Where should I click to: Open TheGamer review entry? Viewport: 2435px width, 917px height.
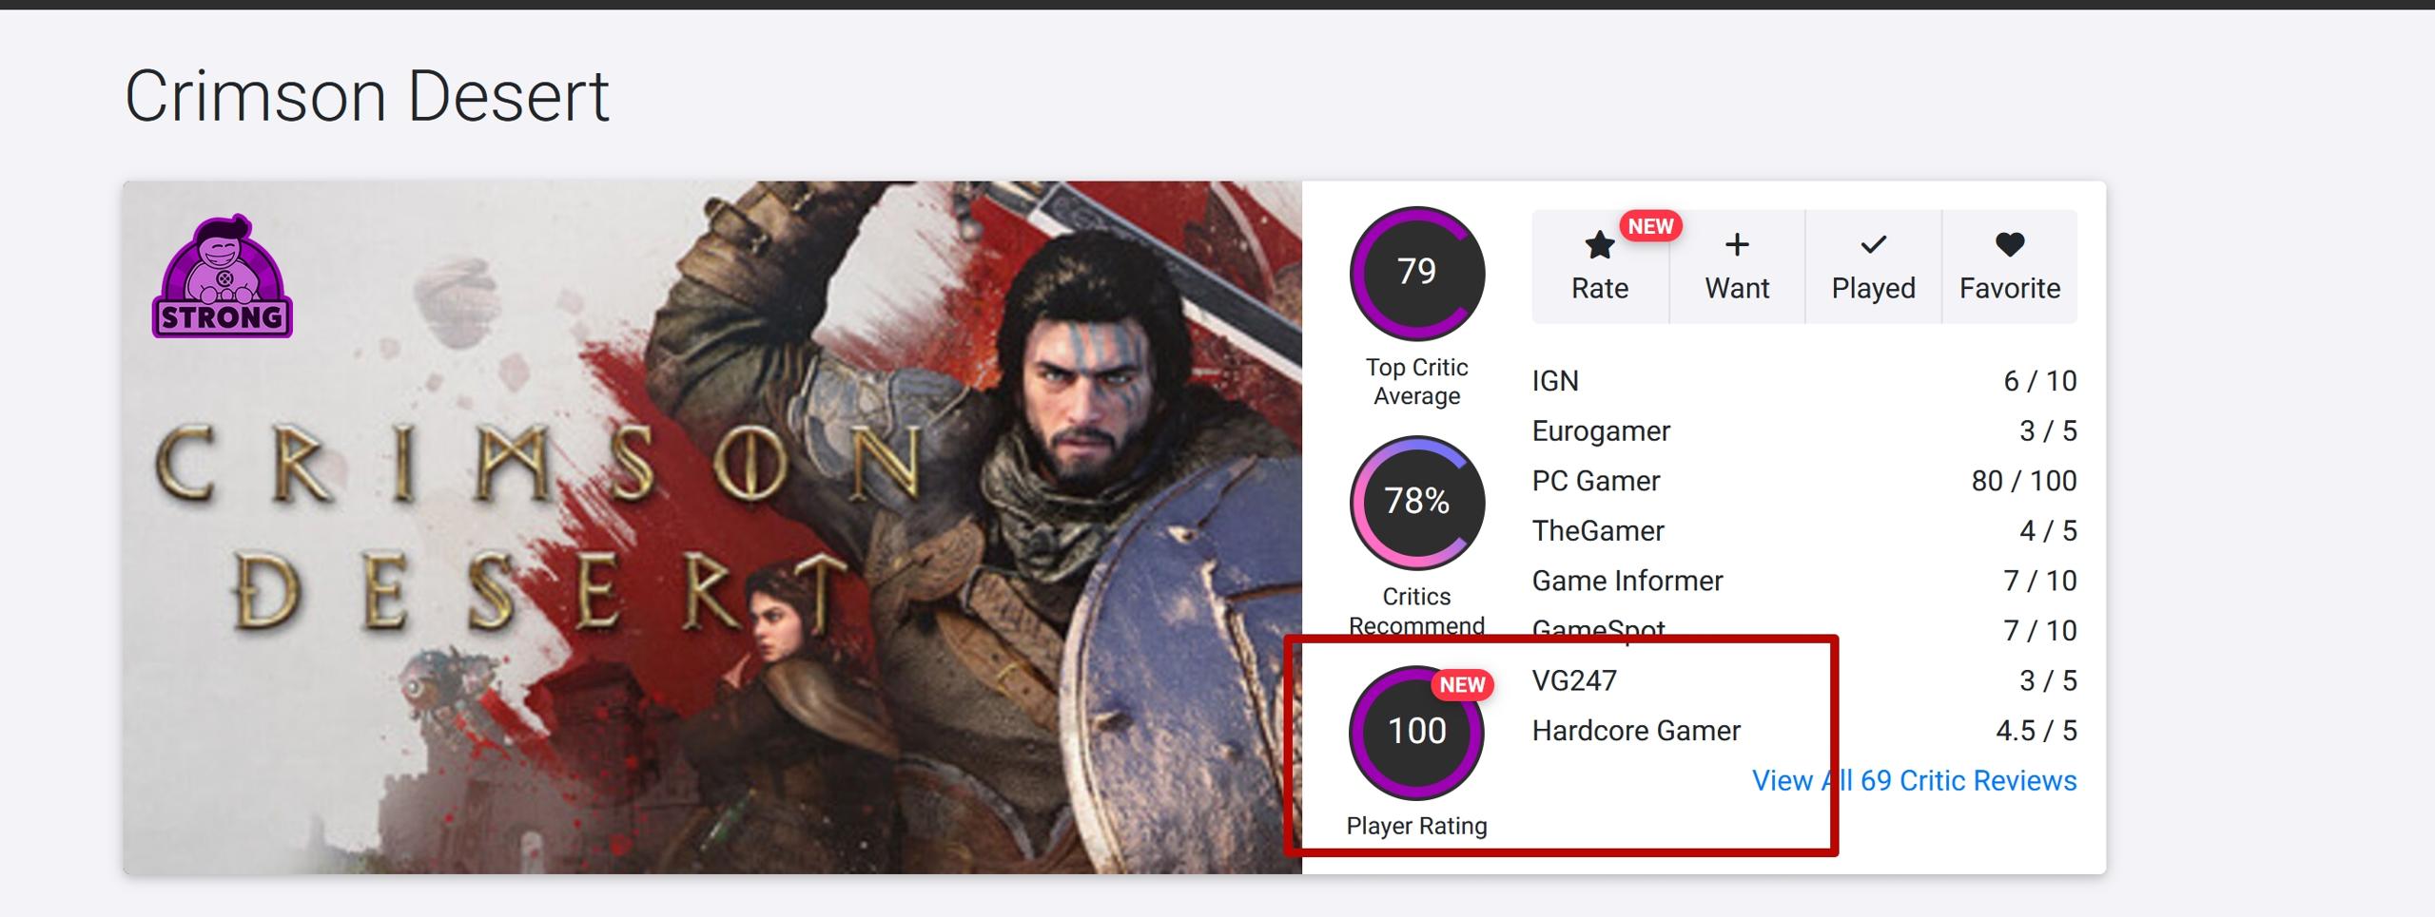[1598, 531]
